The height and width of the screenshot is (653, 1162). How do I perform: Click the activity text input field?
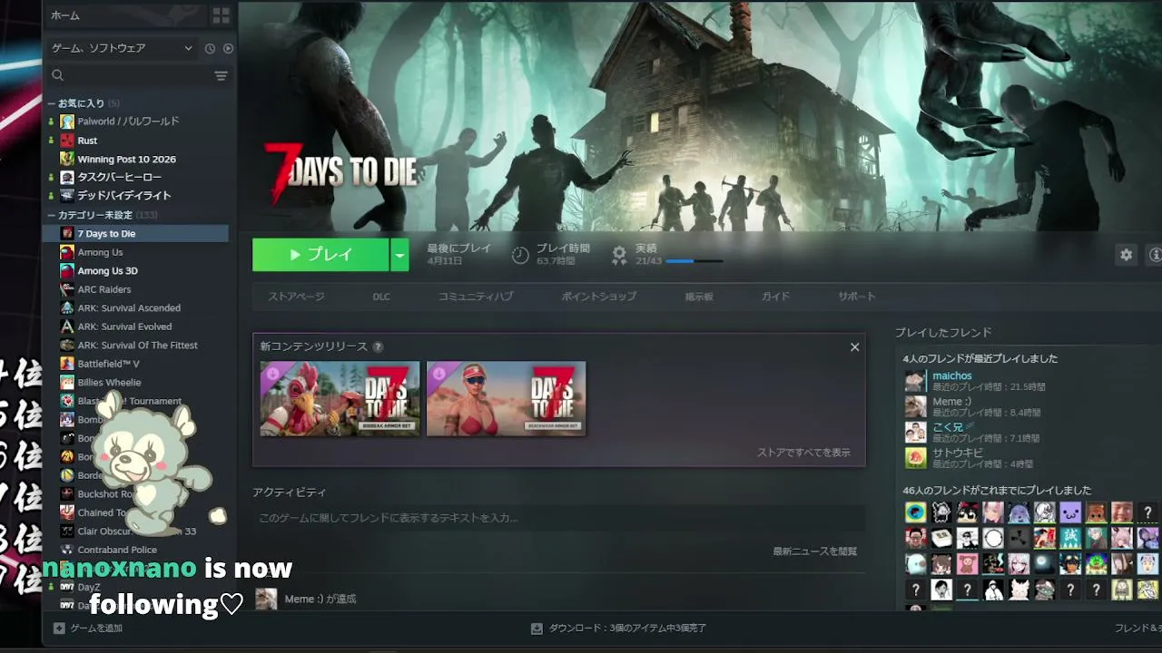point(558,518)
